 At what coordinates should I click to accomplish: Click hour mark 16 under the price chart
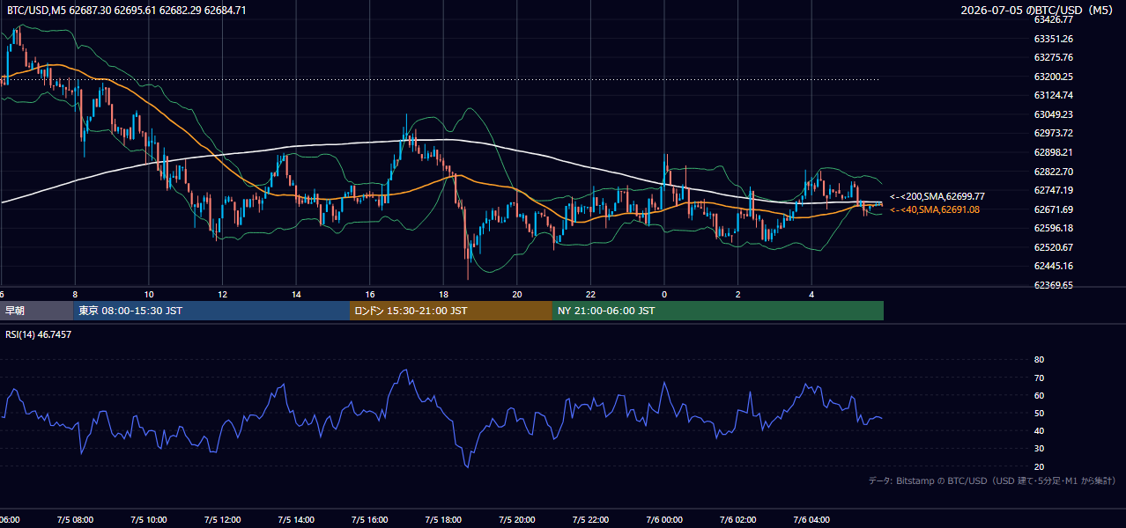370,294
